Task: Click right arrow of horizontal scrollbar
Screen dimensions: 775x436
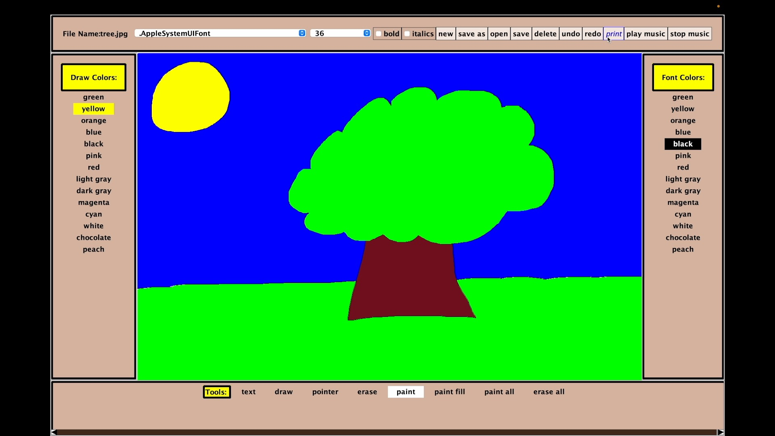Action: pyautogui.click(x=721, y=432)
